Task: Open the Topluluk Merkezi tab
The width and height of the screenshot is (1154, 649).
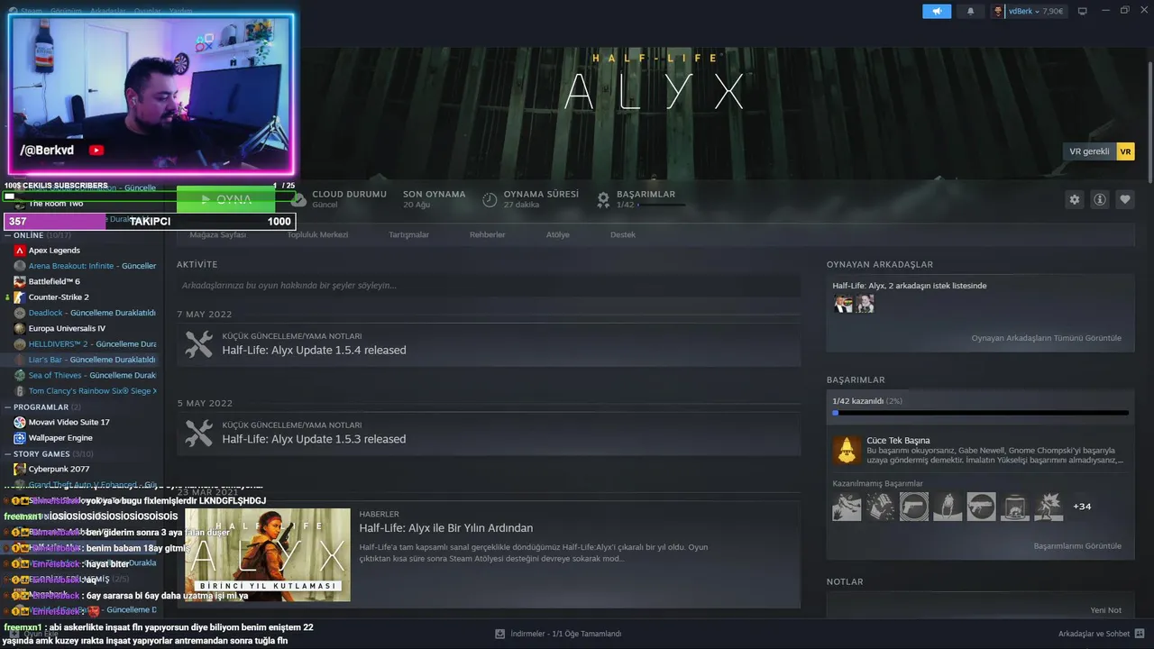Action: click(x=317, y=234)
